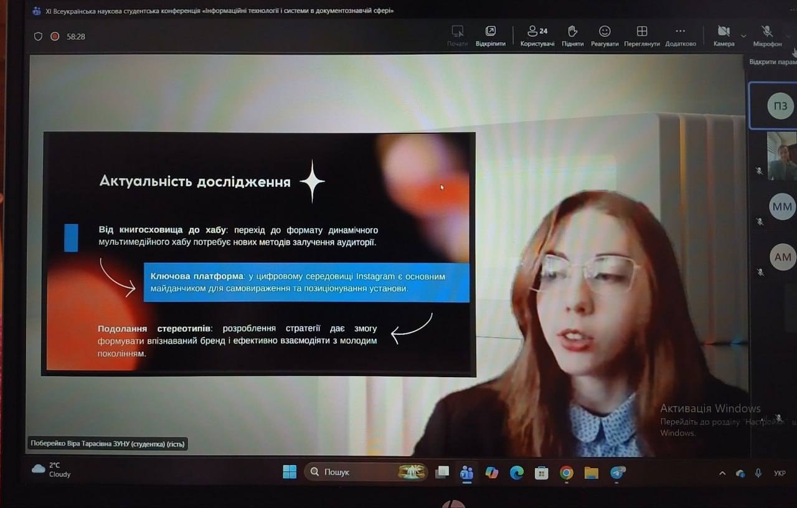Open Додатково more options menu
797x508 pixels.
680,35
